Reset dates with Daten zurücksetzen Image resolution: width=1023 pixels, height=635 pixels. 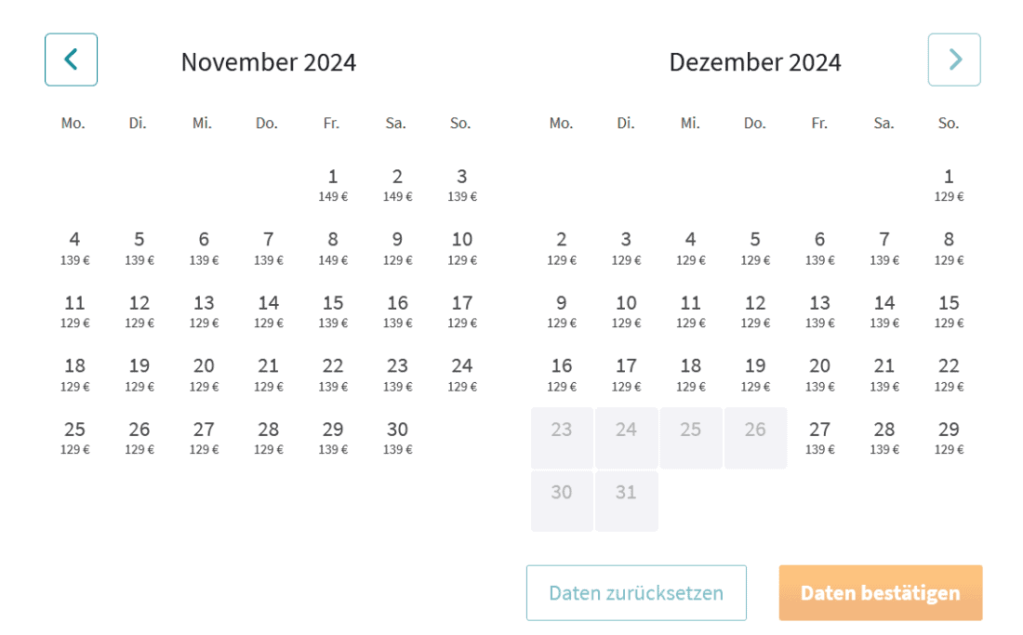click(636, 593)
